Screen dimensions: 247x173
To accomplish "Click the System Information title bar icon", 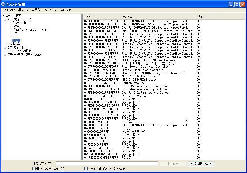I will tap(3, 4).
